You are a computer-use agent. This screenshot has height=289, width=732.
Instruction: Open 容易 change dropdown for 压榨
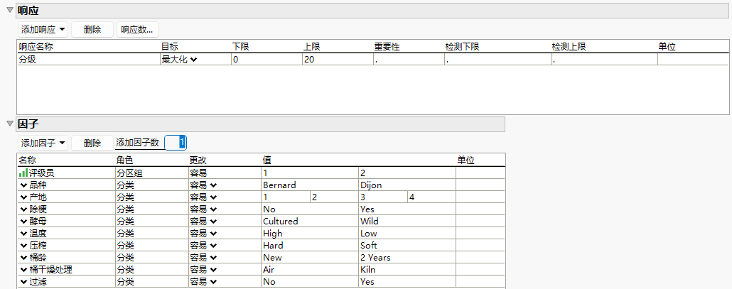[203, 246]
